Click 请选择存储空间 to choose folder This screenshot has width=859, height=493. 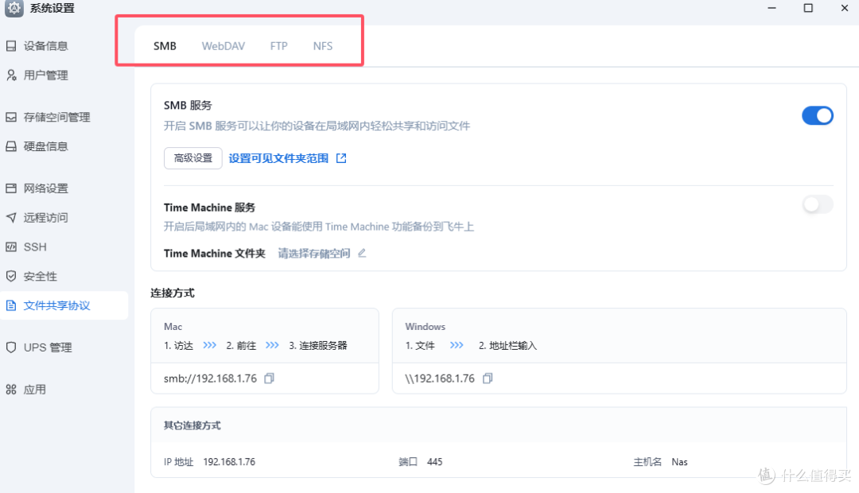pyautogui.click(x=314, y=253)
